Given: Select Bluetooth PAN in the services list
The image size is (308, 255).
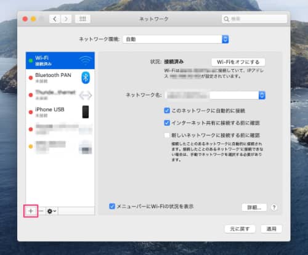Looking at the screenshot, I should pos(60,78).
